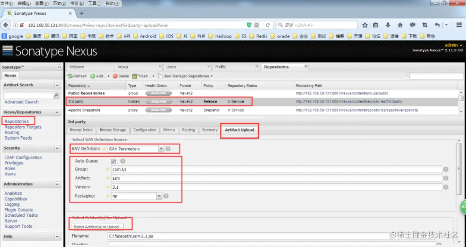
Task: Click help icon next to Auto Guess
Action: tap(123, 161)
